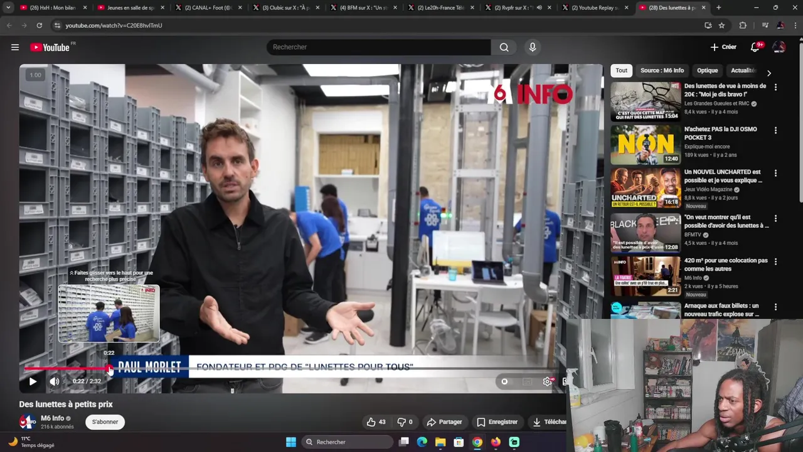
Task: Open the browser extensions puzzle icon
Action: pyautogui.click(x=743, y=25)
